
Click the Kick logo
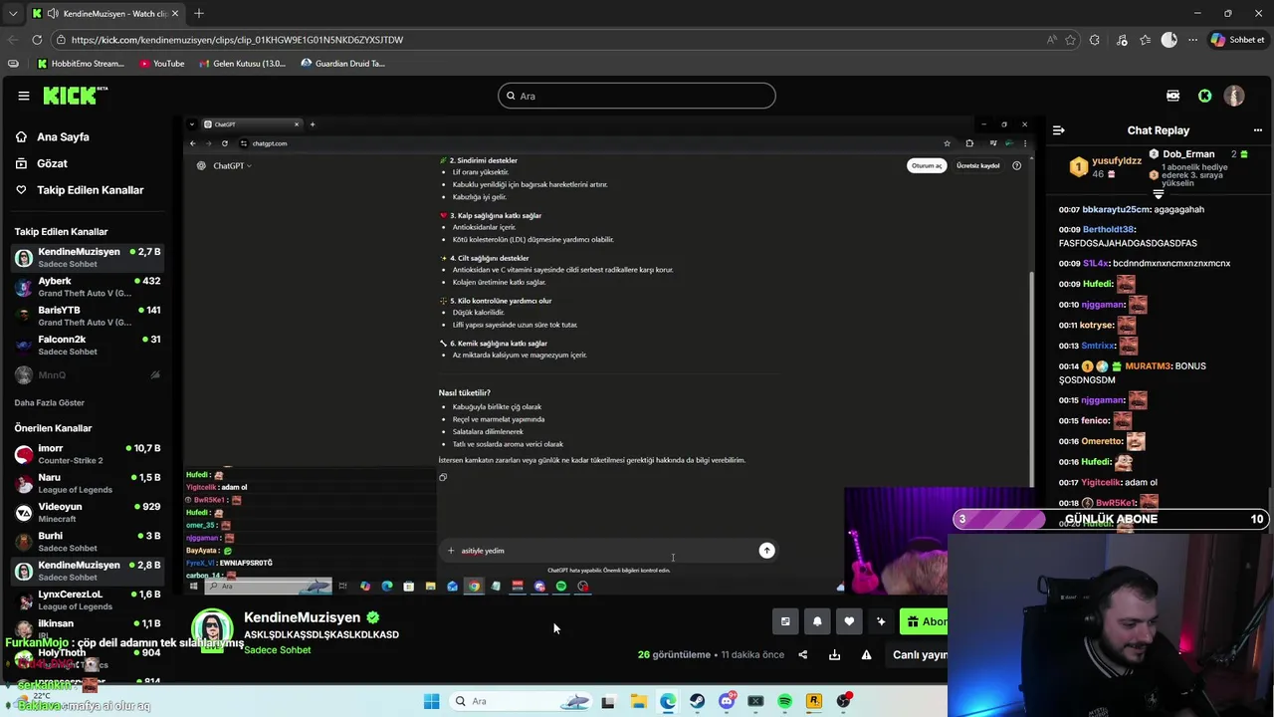click(x=75, y=96)
